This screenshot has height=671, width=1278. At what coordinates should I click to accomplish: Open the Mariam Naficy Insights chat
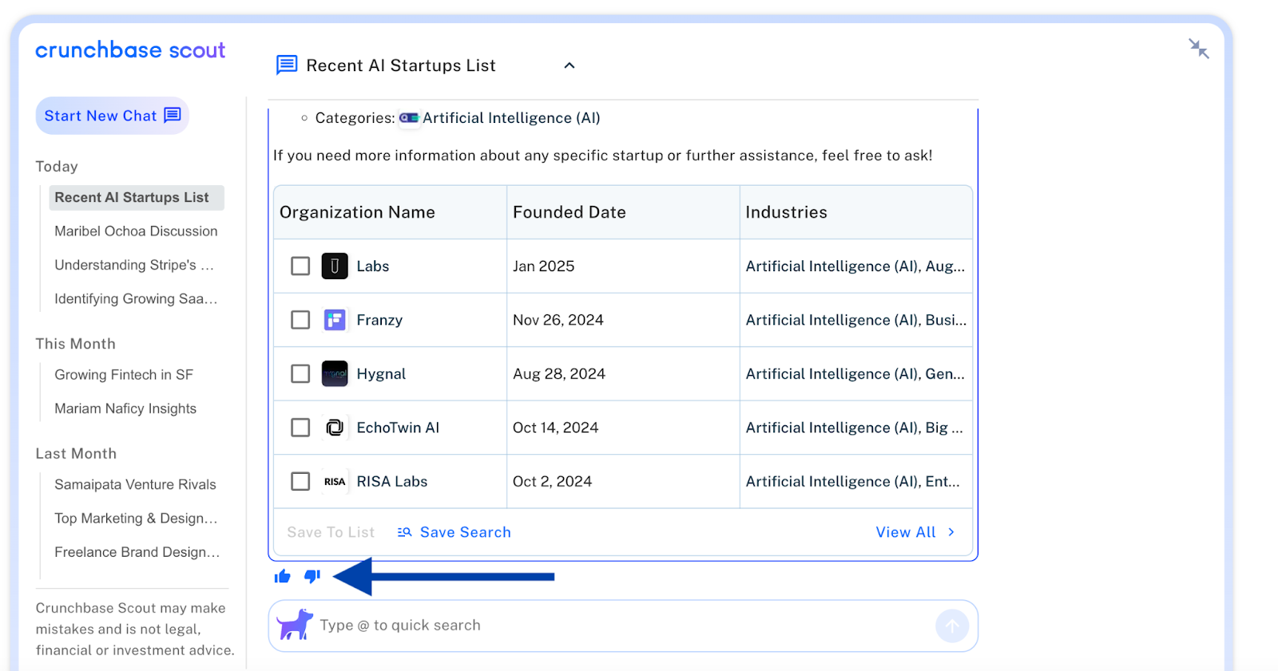[125, 409]
